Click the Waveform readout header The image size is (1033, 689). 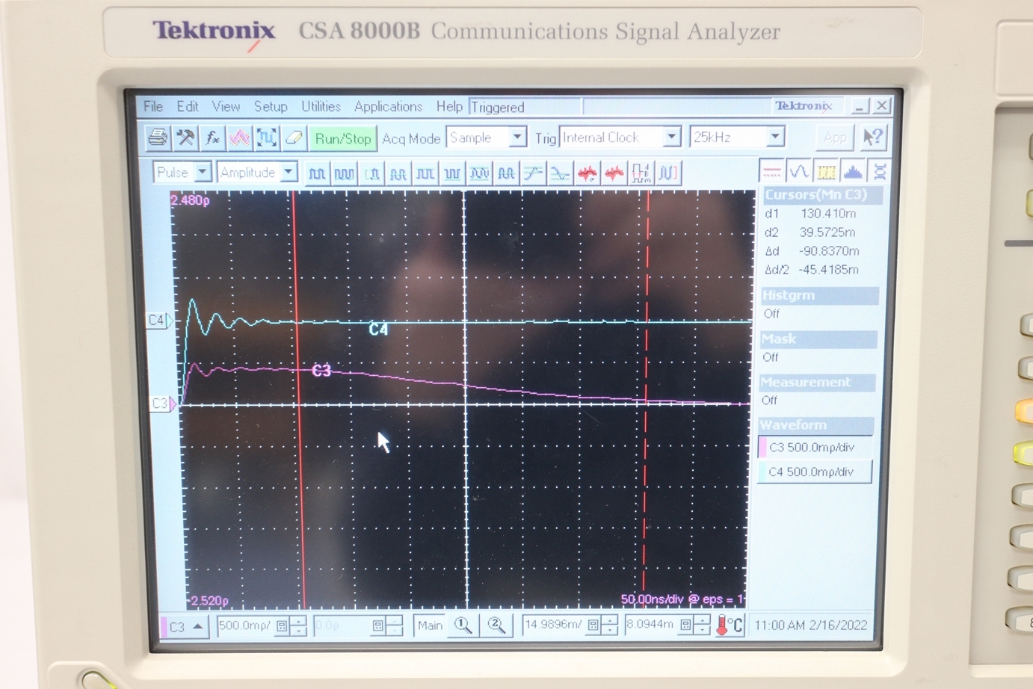pyautogui.click(x=815, y=425)
